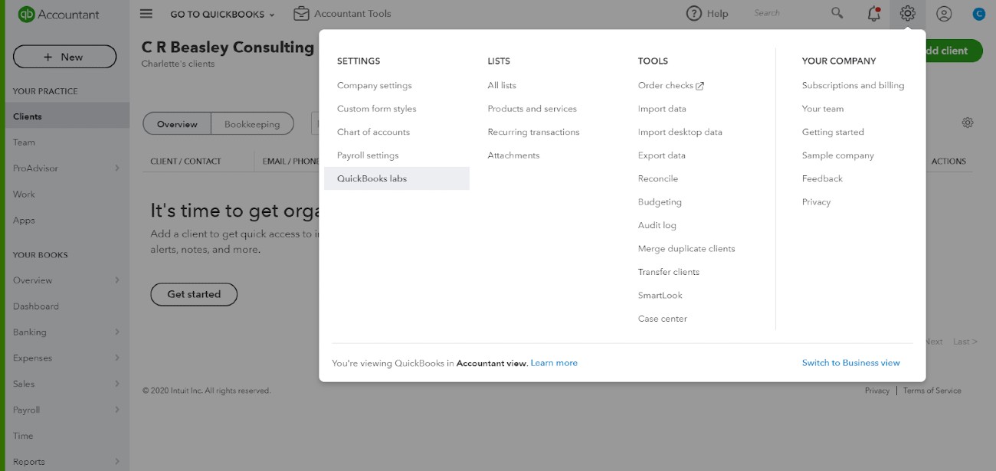This screenshot has height=471, width=996.
Task: Click the Get started button
Action: (x=194, y=294)
